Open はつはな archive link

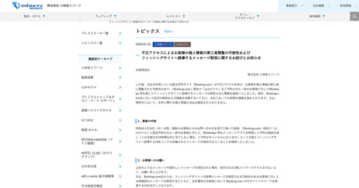click(x=87, y=120)
